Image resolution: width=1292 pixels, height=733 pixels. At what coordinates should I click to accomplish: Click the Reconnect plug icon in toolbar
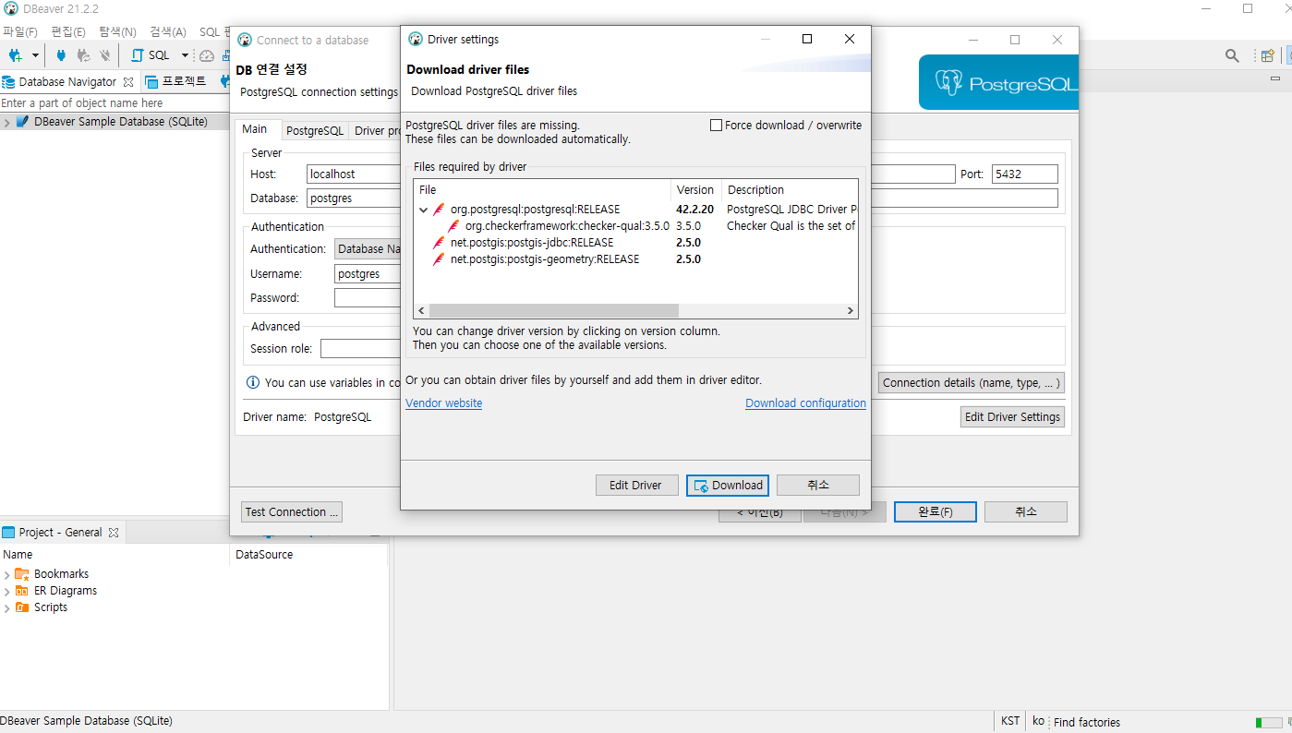[83, 55]
